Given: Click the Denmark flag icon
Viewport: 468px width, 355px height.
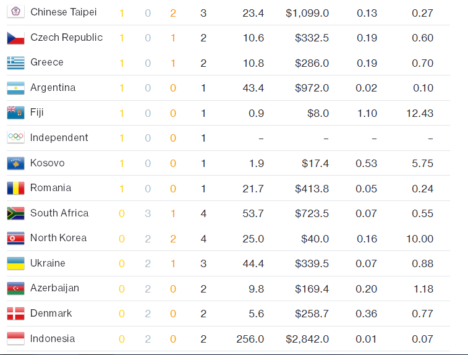Looking at the screenshot, I should pos(15,314).
